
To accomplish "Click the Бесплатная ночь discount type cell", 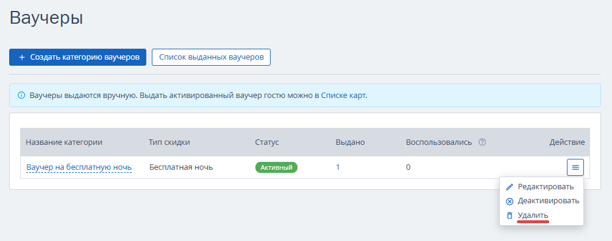I will point(181,168).
